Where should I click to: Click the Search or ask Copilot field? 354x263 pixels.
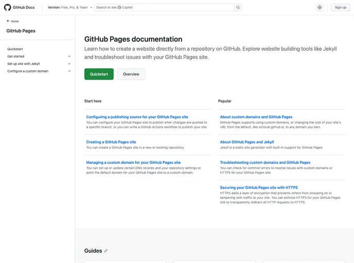pyautogui.click(x=164, y=7)
